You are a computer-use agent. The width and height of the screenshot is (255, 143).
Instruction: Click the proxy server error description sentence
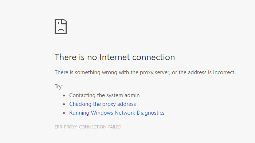click(145, 72)
